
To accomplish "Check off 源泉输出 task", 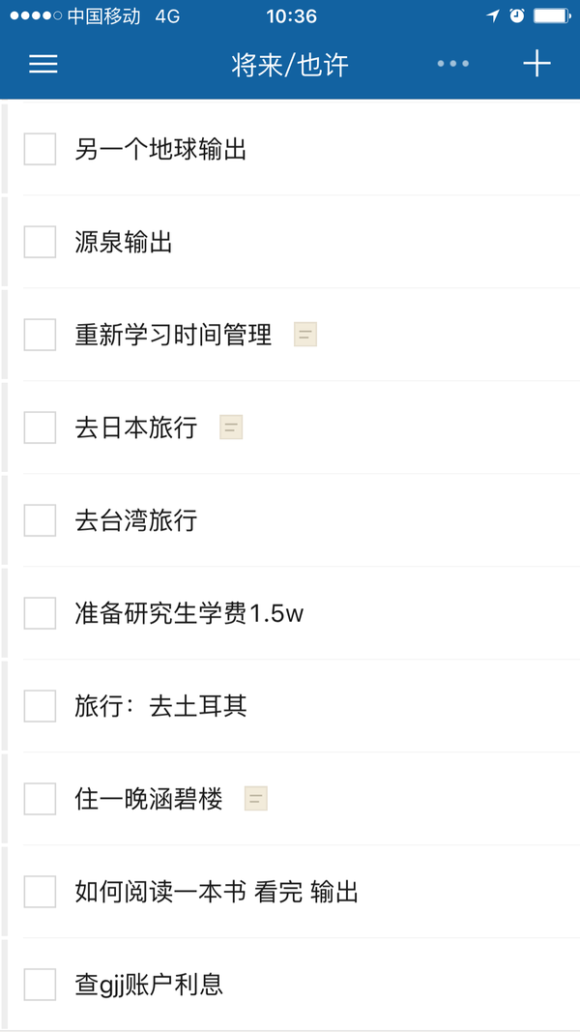I will [x=40, y=242].
